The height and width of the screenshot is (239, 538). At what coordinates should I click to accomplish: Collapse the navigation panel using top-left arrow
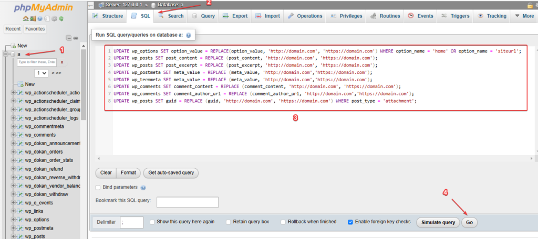pyautogui.click(x=91, y=5)
